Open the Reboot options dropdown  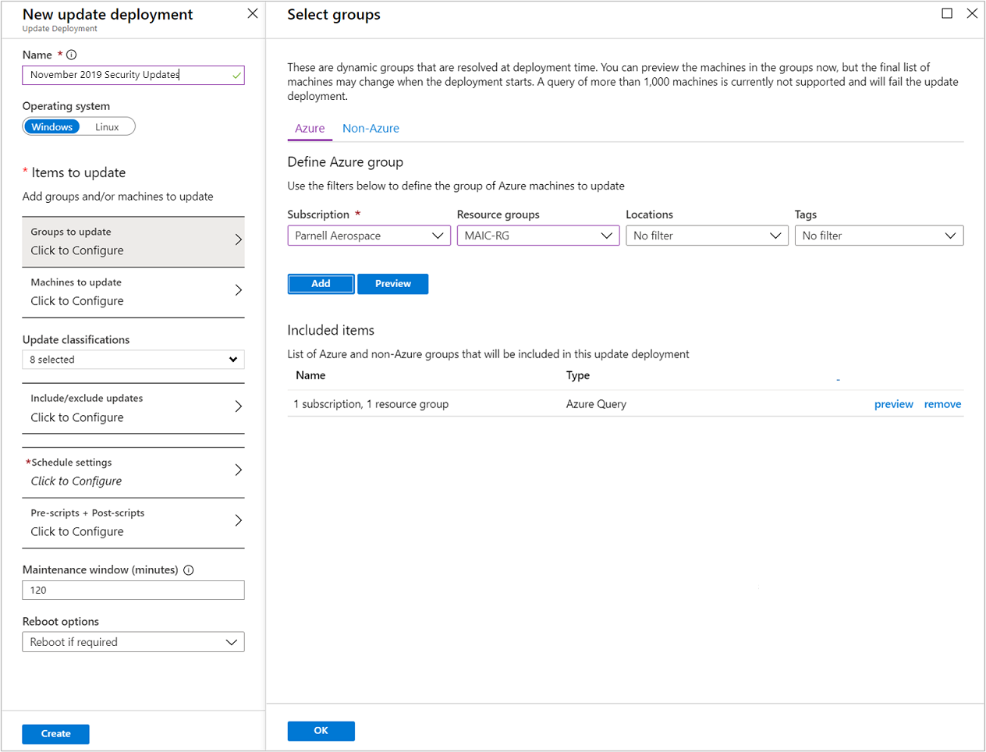[x=133, y=642]
